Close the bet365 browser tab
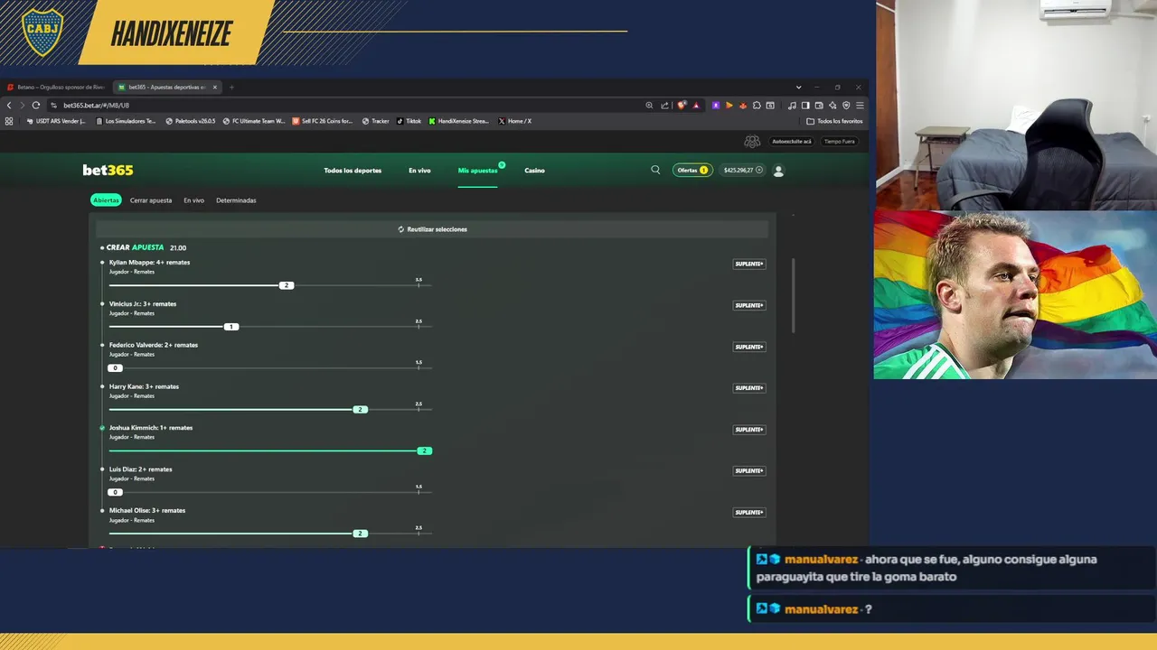The image size is (1157, 650). pos(214,88)
